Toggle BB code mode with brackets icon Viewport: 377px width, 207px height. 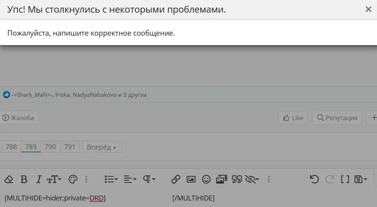point(345,179)
